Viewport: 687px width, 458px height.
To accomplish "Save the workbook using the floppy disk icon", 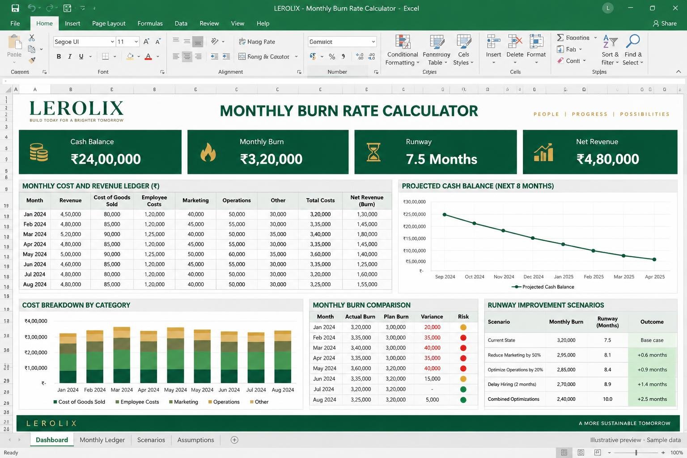I will coord(15,8).
